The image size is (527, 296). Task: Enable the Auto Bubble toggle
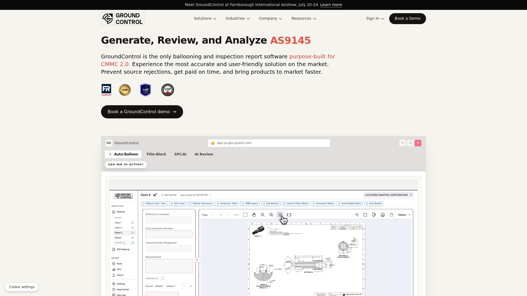click(374, 204)
